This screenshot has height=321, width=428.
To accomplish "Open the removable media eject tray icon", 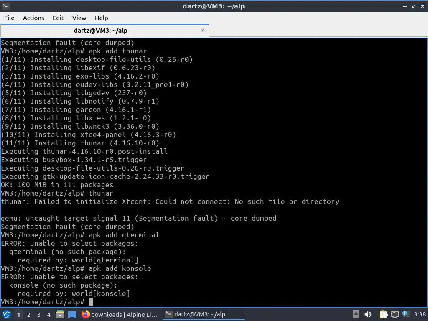I will (x=356, y=314).
